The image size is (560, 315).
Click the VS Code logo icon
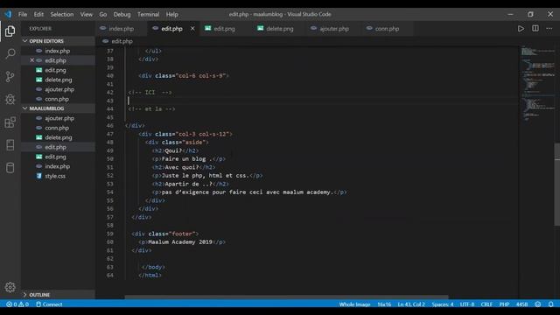(x=8, y=14)
